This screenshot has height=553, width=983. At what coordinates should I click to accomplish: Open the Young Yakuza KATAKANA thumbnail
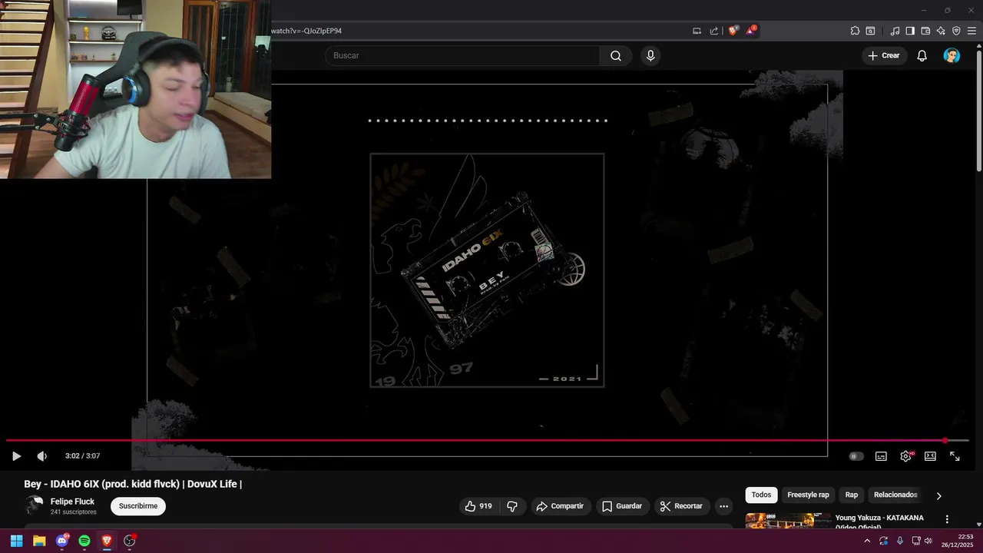coord(788,521)
